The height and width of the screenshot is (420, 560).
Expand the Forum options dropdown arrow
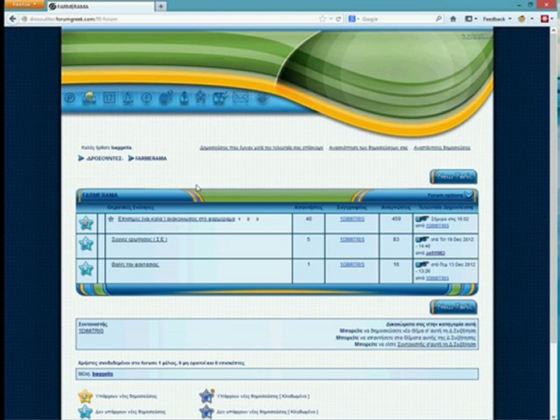click(468, 195)
